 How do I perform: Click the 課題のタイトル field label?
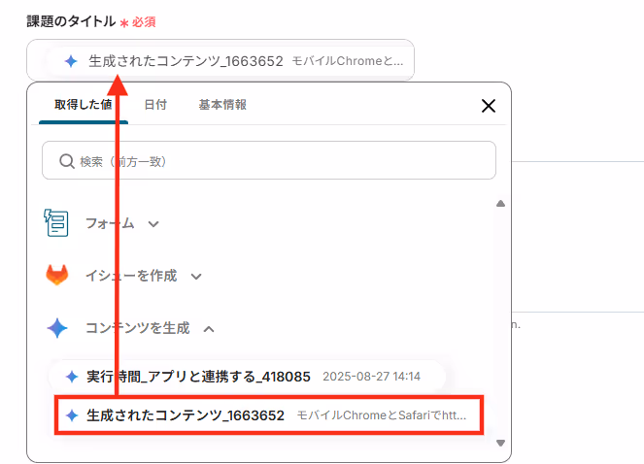click(71, 21)
